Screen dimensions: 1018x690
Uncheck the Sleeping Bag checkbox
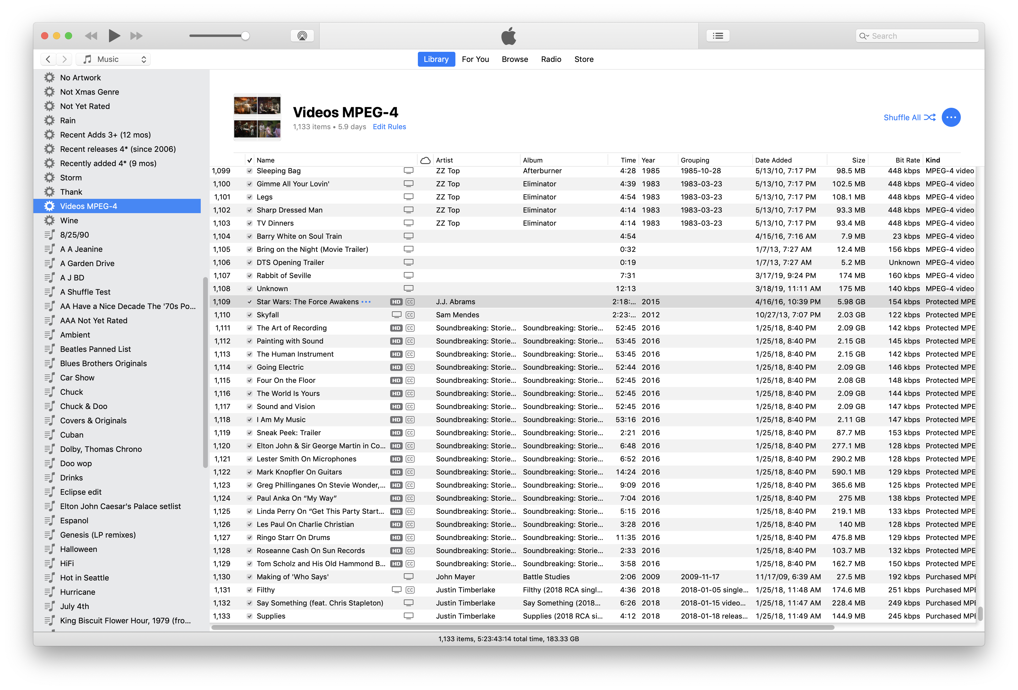(249, 171)
